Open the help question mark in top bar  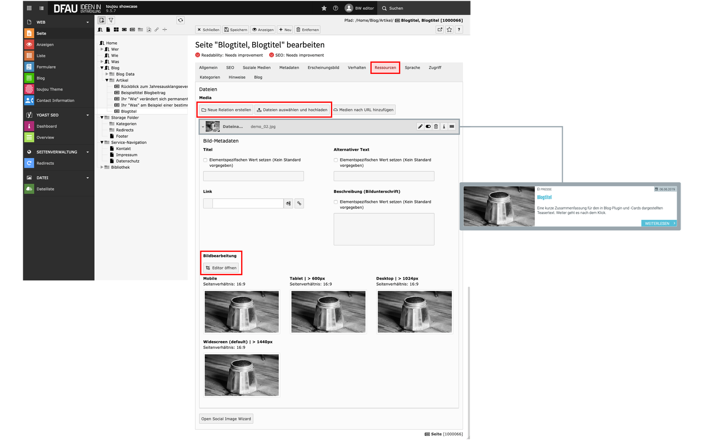click(335, 8)
